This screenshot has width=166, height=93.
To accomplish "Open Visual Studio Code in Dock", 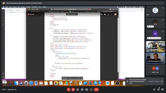I will [x=108, y=83].
